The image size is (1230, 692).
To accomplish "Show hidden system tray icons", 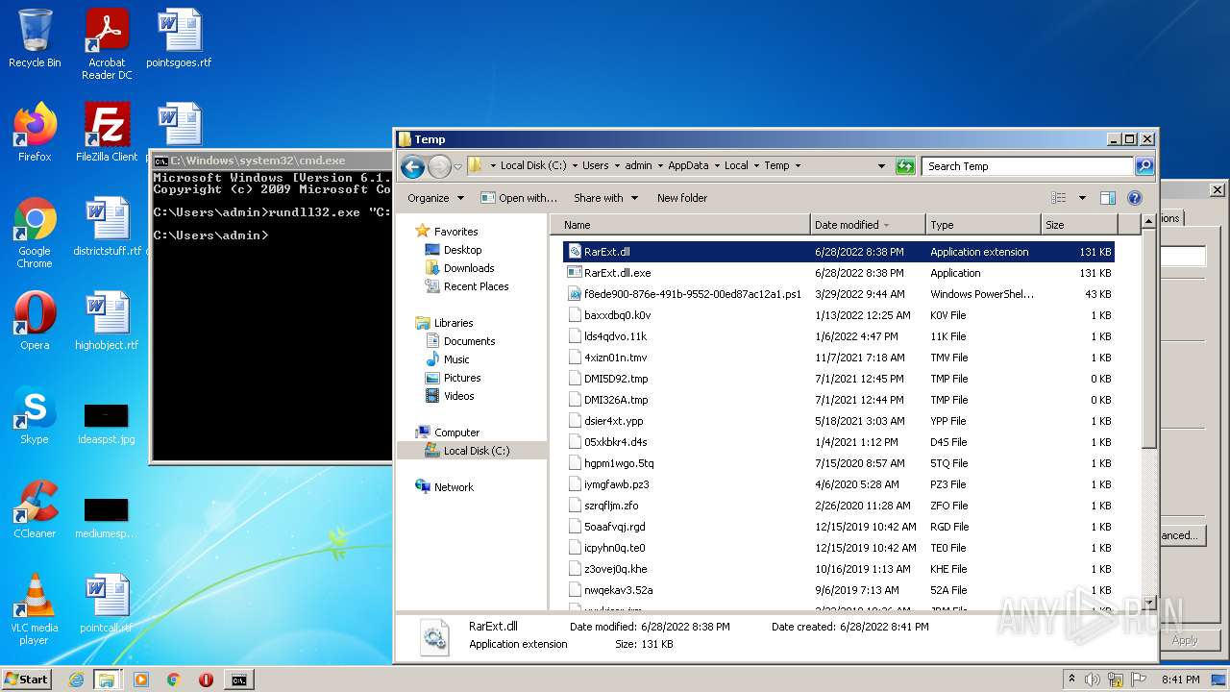I will click(1072, 680).
